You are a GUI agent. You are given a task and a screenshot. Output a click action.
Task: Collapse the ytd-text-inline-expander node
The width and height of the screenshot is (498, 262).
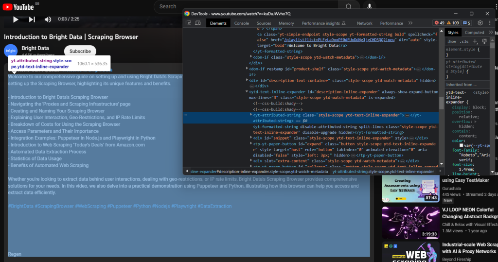pos(247,91)
